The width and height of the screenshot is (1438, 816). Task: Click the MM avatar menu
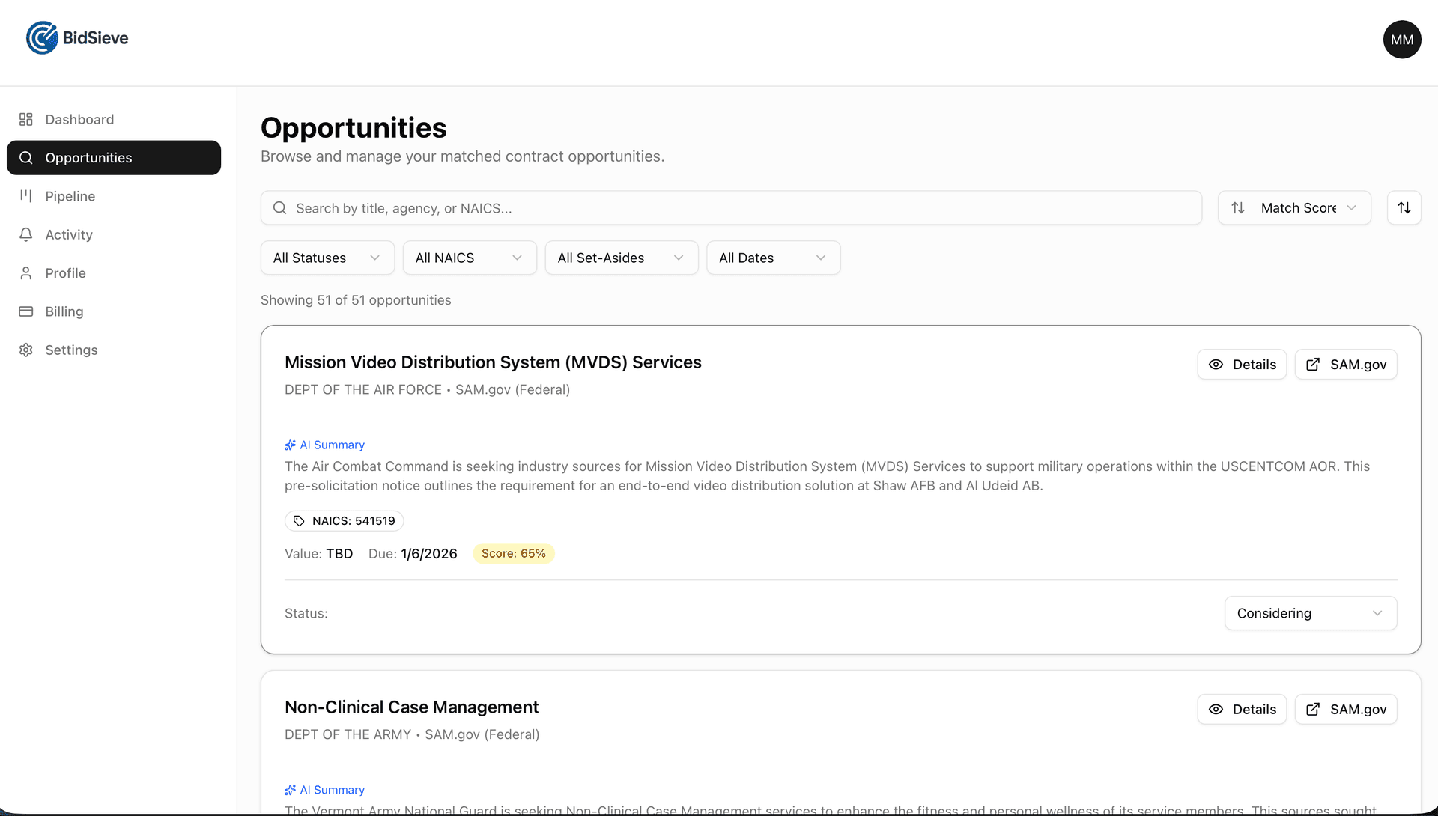1402,40
